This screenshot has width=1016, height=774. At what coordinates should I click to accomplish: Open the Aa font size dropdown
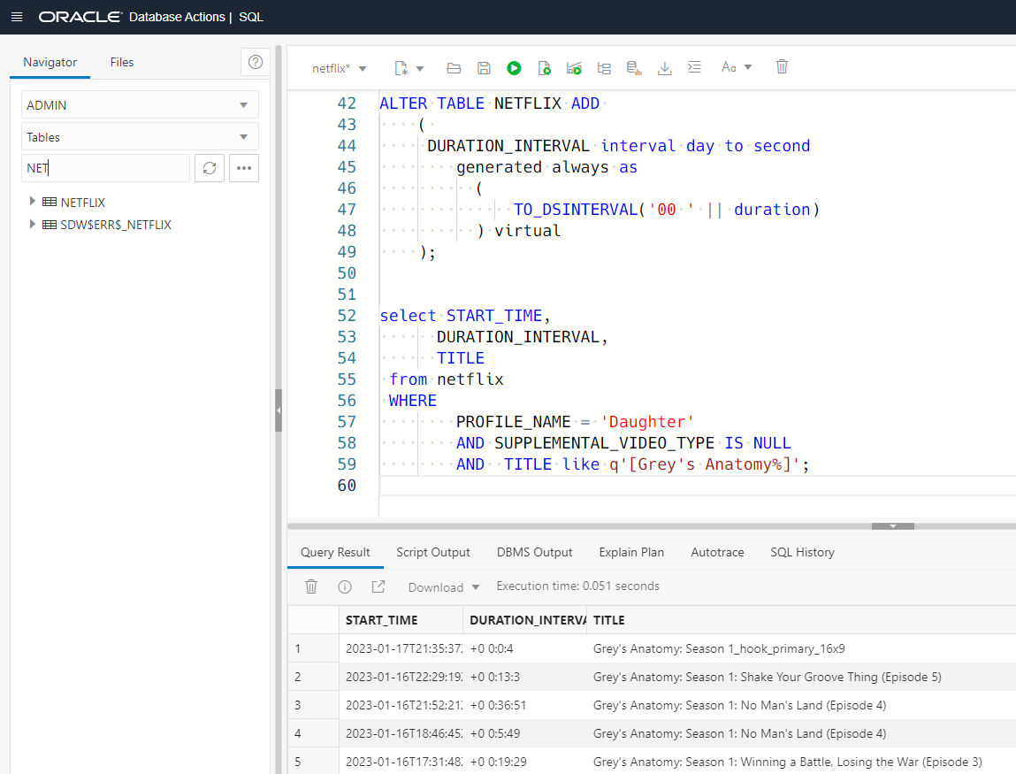(x=736, y=66)
